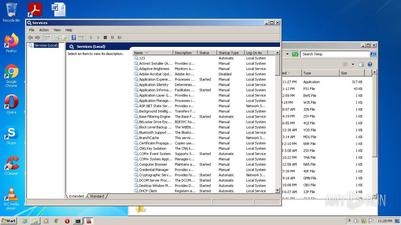
Task: Launch Skype from the desktop
Action: click(x=11, y=135)
